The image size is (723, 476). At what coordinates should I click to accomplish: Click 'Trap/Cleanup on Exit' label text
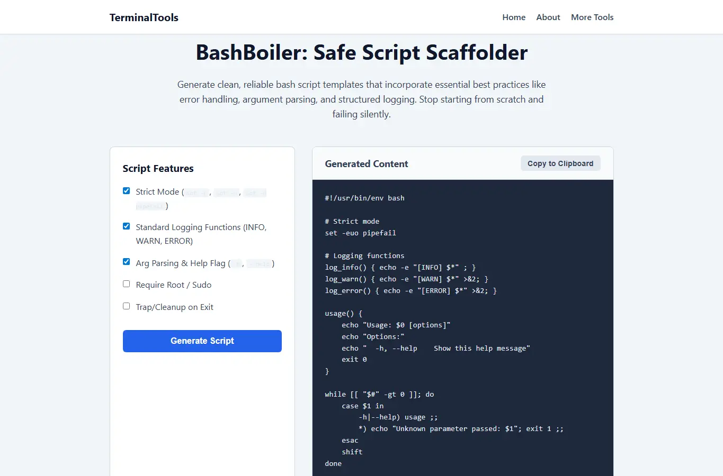[175, 307]
